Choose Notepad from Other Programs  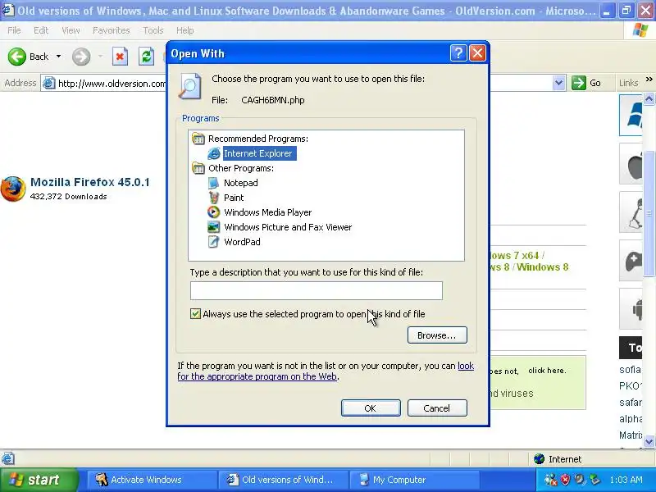(x=240, y=183)
